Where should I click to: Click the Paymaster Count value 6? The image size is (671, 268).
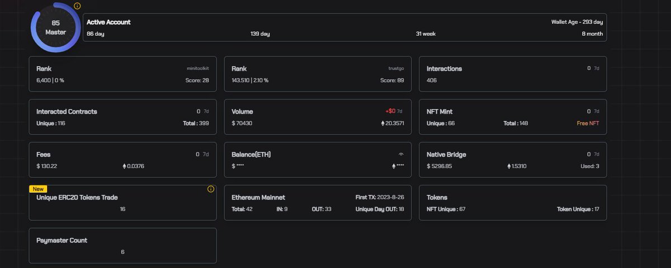[x=122, y=252]
